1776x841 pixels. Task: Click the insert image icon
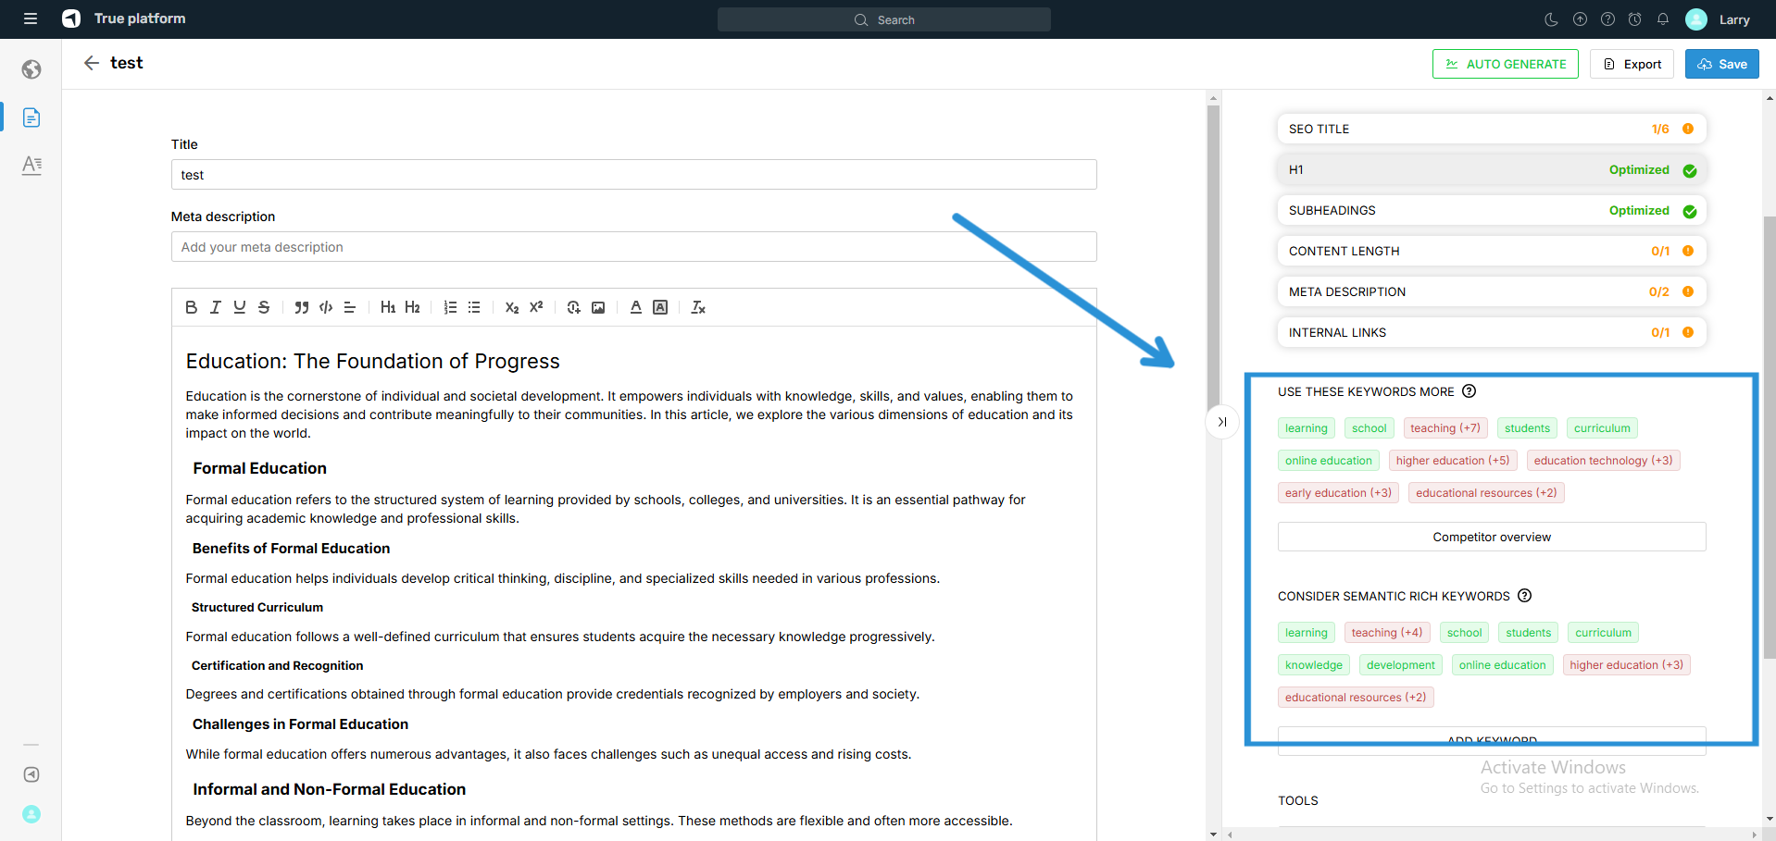pyautogui.click(x=598, y=307)
